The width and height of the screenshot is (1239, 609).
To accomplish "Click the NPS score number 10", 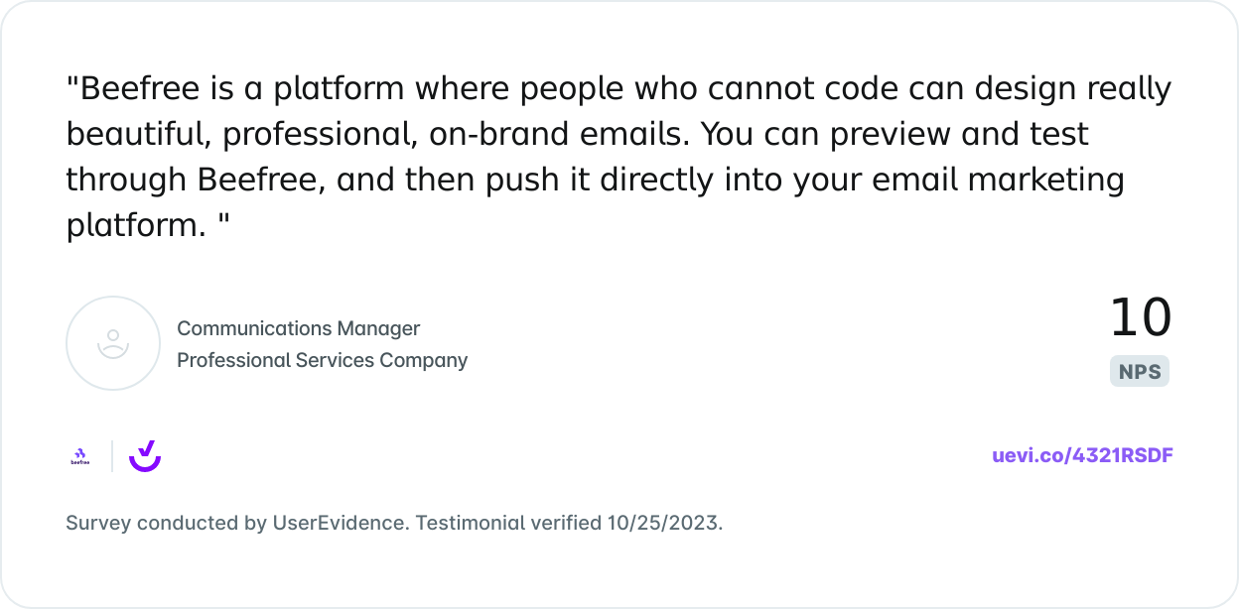I will coord(1141,318).
